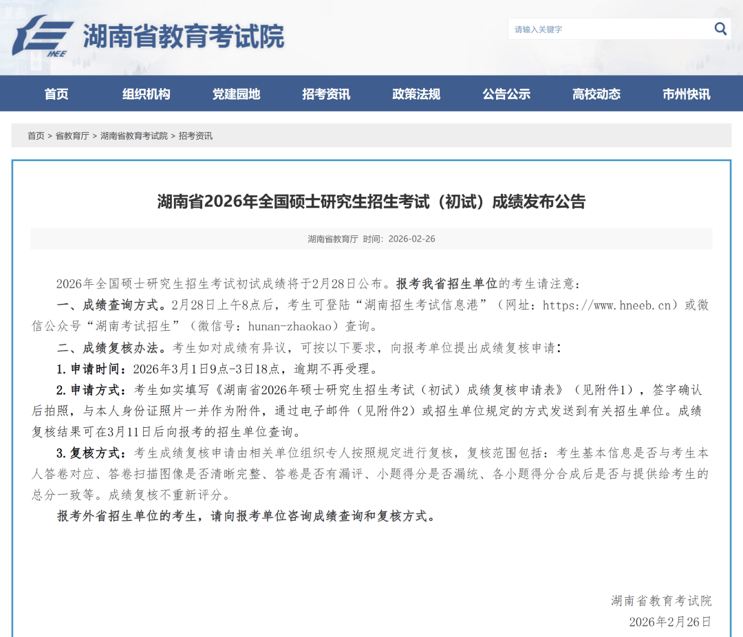Click the HNEE institute logo
Screen dimensions: 743x637
(43, 38)
